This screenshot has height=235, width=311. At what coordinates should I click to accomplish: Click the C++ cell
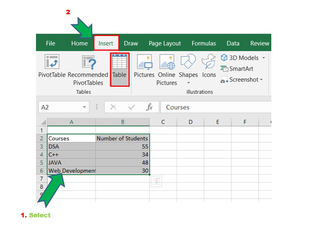click(x=72, y=154)
